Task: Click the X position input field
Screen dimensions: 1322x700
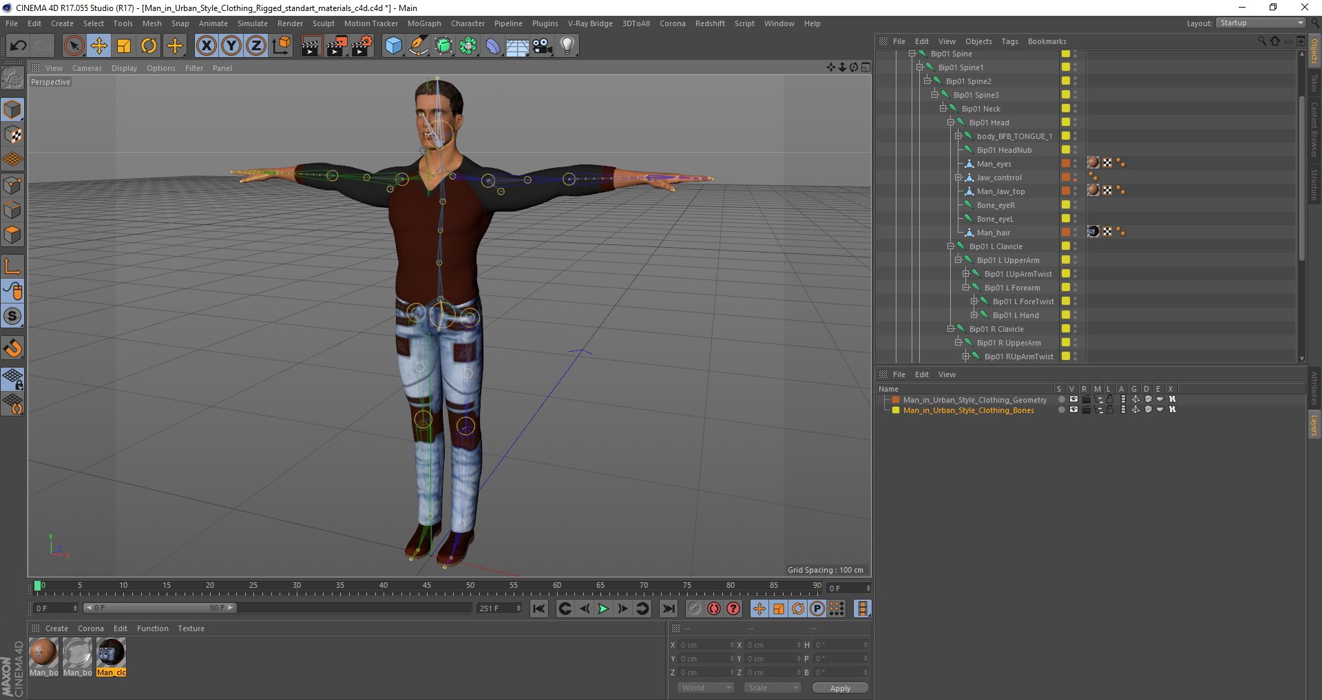Action: (x=706, y=645)
